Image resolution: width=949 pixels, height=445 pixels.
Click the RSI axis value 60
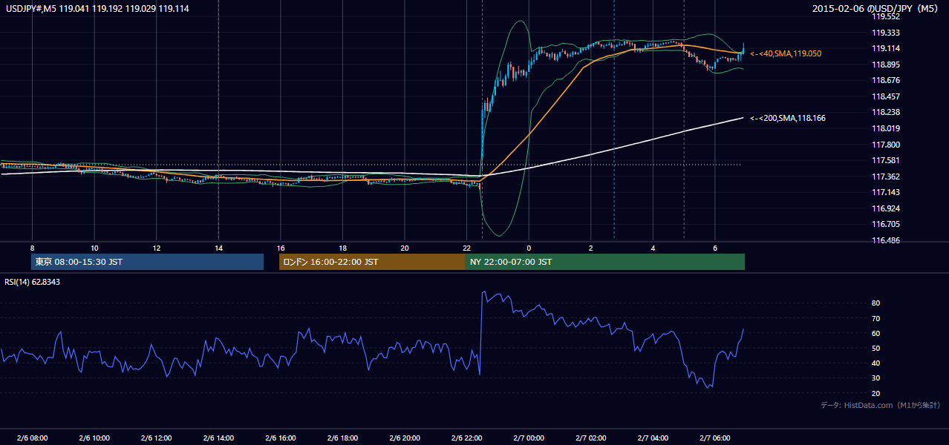(x=875, y=333)
